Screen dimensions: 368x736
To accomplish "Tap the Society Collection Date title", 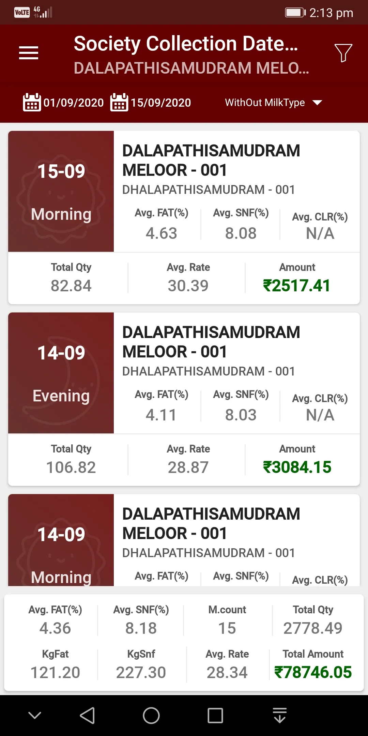I will tap(186, 44).
